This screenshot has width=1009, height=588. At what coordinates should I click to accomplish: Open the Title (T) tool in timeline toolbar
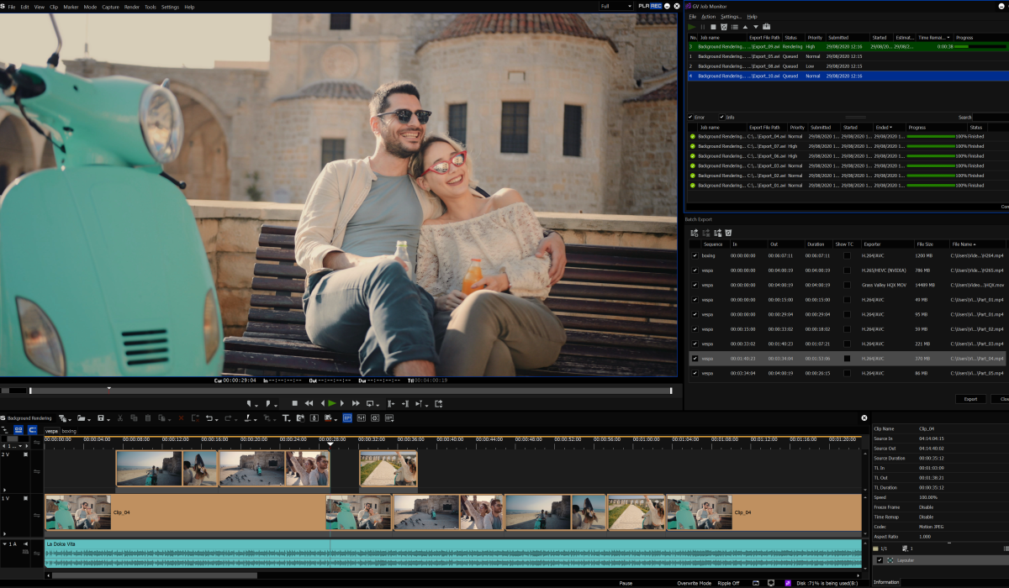pyautogui.click(x=285, y=418)
